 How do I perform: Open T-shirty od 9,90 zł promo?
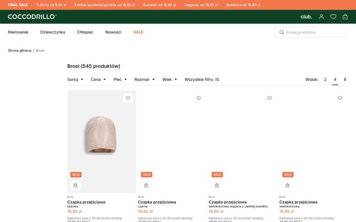[x=51, y=5]
